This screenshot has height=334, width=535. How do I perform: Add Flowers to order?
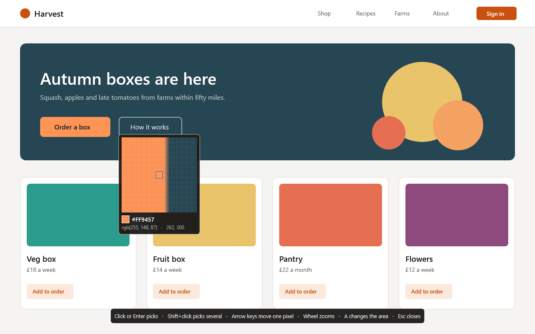click(429, 291)
